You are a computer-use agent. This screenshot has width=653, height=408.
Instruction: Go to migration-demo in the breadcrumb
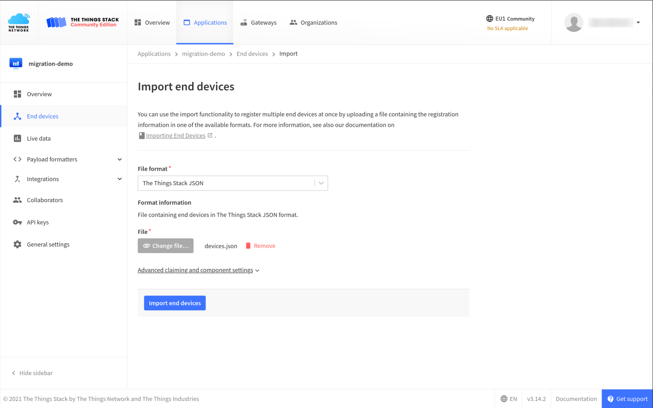pos(203,54)
